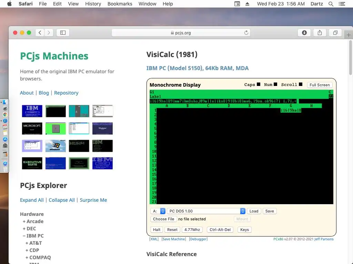Open the MICROSOFT black screen thumbnail
Viewport: 353px width, 264px height.
32,129
